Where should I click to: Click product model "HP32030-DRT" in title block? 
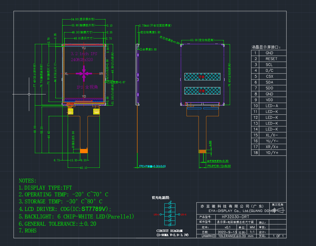click(x=236, y=216)
